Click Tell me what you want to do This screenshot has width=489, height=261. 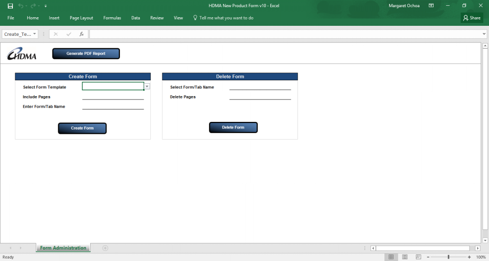[x=223, y=18]
